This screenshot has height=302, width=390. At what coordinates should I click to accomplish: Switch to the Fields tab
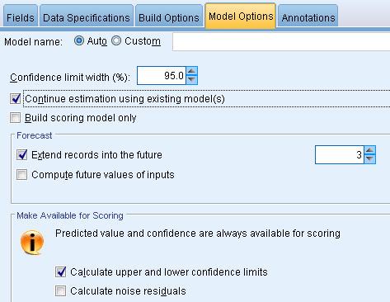tap(21, 17)
